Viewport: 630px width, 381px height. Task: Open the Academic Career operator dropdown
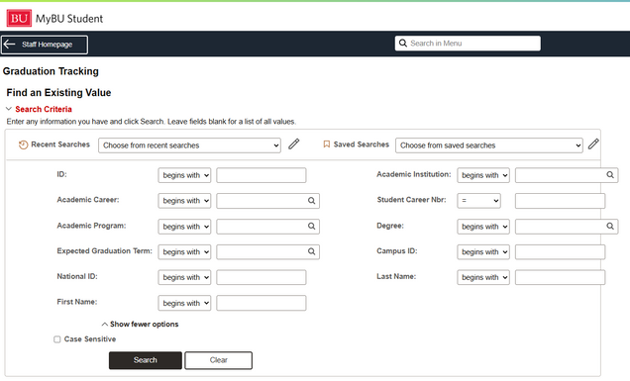[x=184, y=200]
